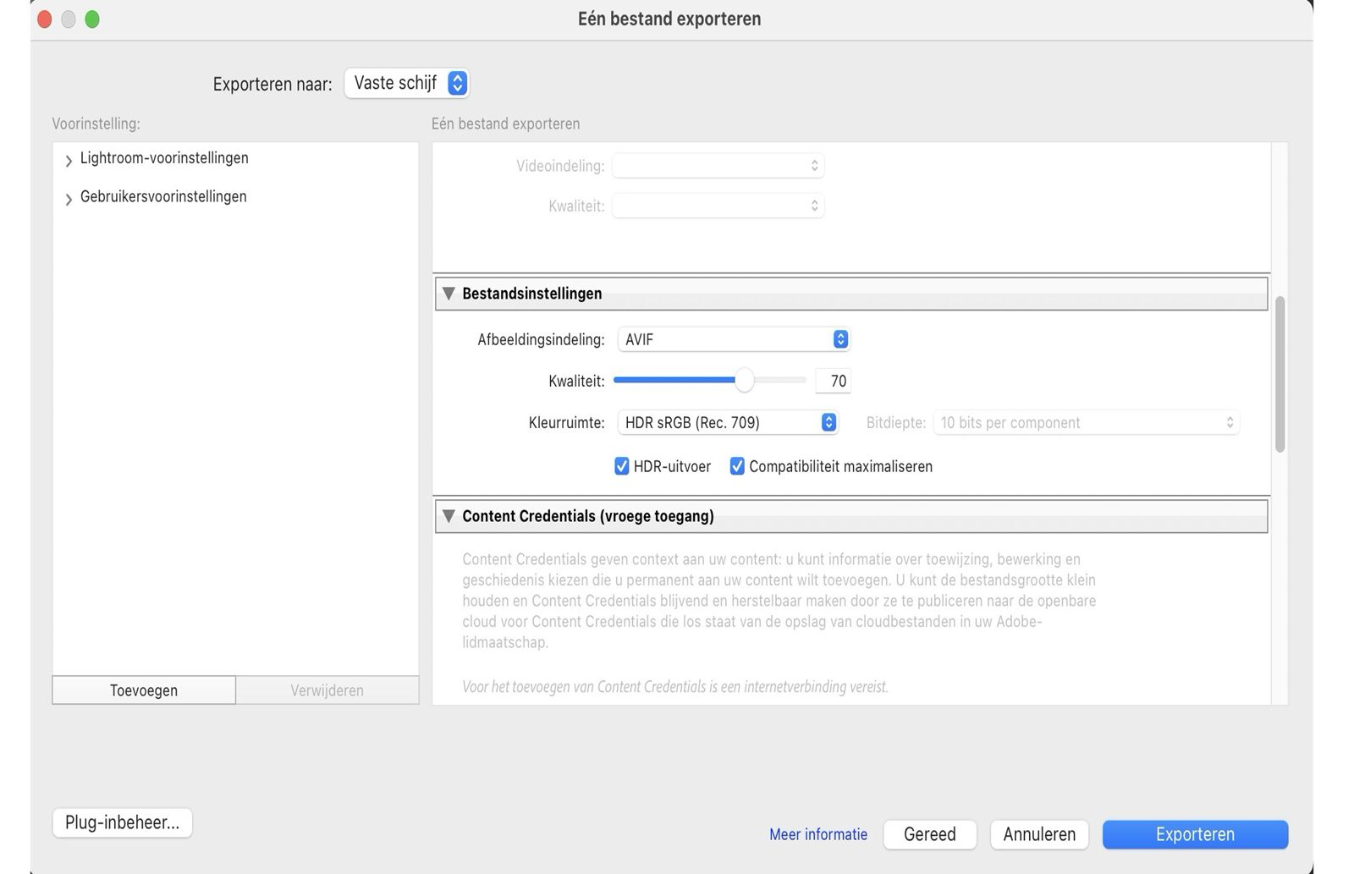Open the Meer informatie link

[x=817, y=834]
